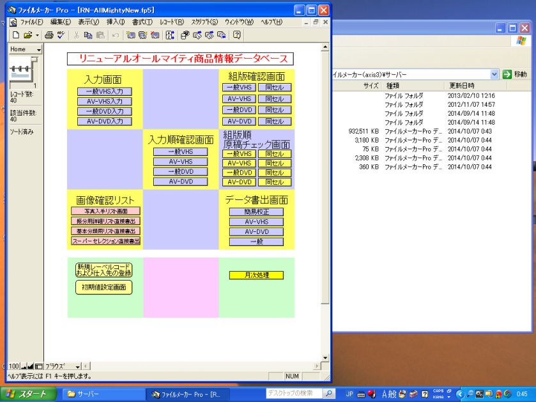The width and height of the screenshot is (536, 402).
Task: Click the zoom out icon beside 100
Action: 24,366
